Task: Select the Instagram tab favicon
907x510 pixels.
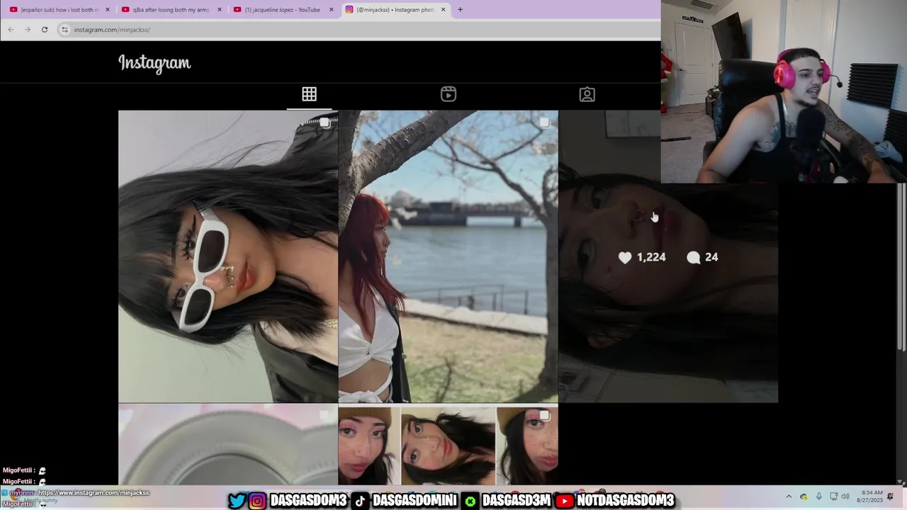Action: [x=349, y=10]
